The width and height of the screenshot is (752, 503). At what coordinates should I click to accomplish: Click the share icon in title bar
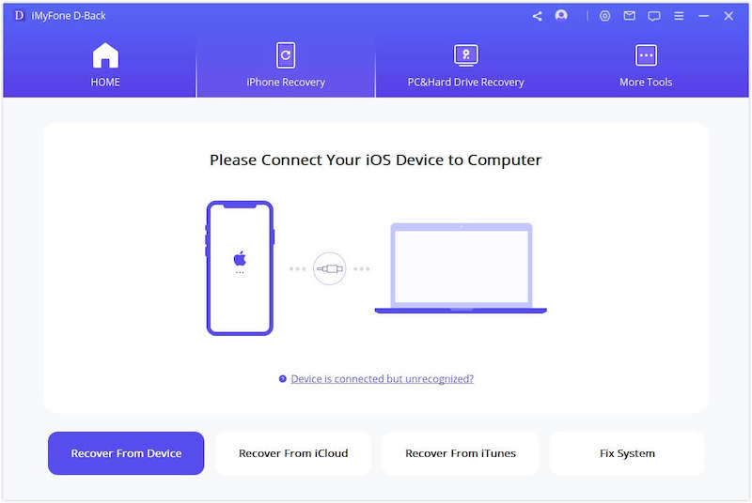[x=537, y=16]
